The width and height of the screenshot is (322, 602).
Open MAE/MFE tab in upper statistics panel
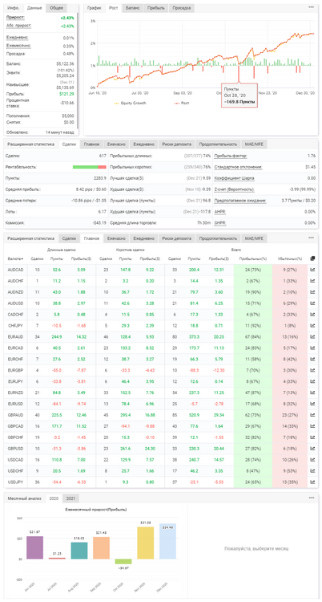pos(254,144)
